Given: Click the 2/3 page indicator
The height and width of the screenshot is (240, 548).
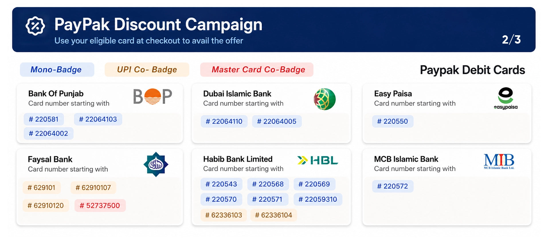Looking at the screenshot, I should coord(511,40).
